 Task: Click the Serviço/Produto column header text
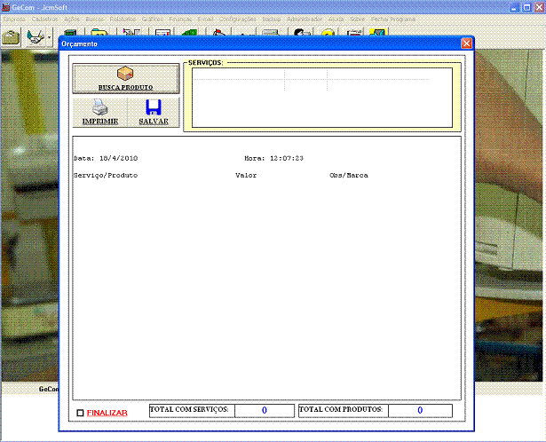point(105,175)
